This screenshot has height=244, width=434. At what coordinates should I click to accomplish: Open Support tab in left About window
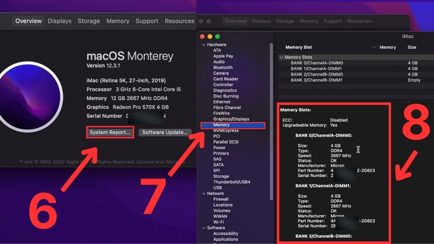pyautogui.click(x=147, y=21)
